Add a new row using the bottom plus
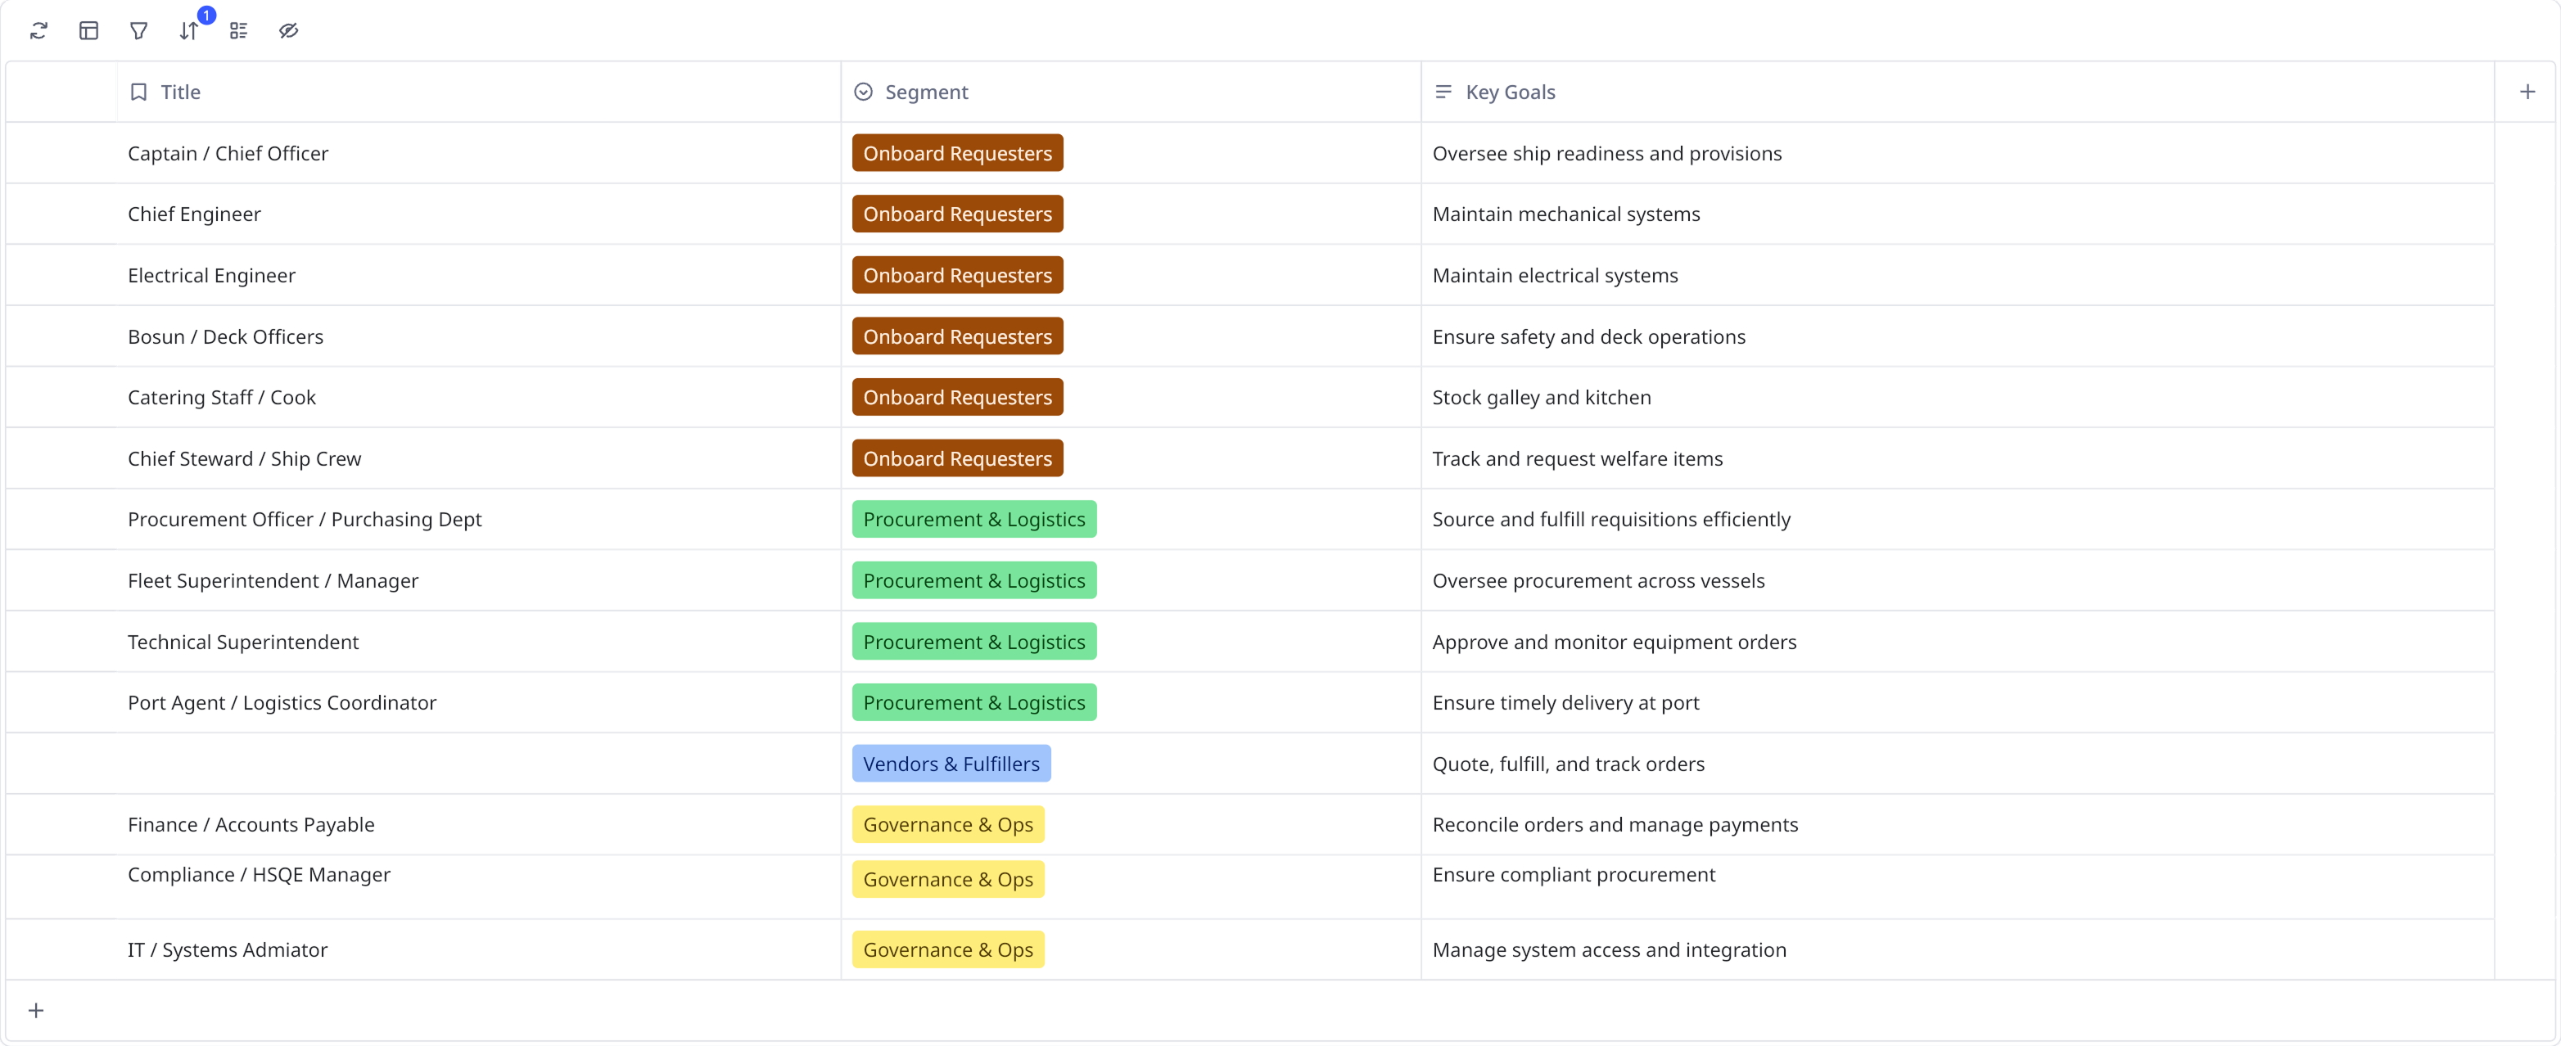The width and height of the screenshot is (2561, 1046). pyautogui.click(x=37, y=1009)
